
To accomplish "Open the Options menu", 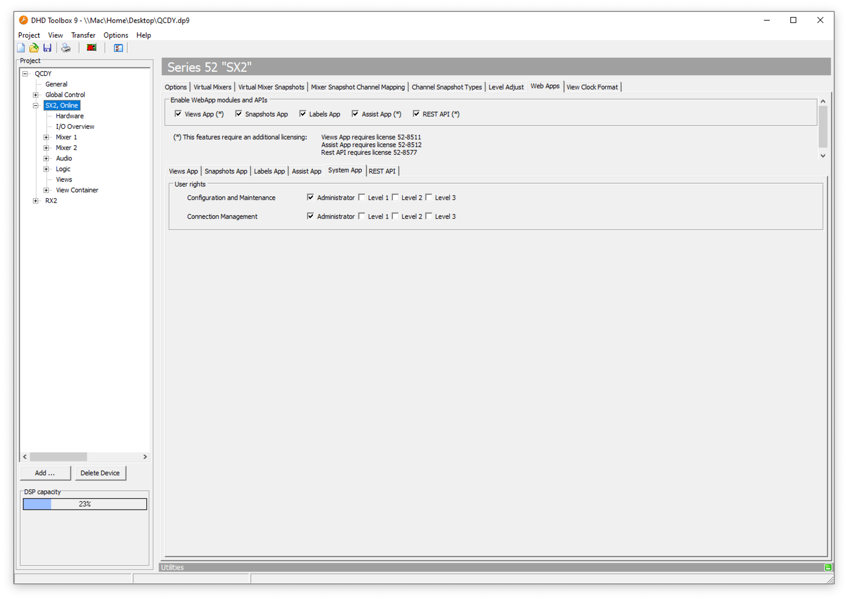I will pyautogui.click(x=116, y=35).
